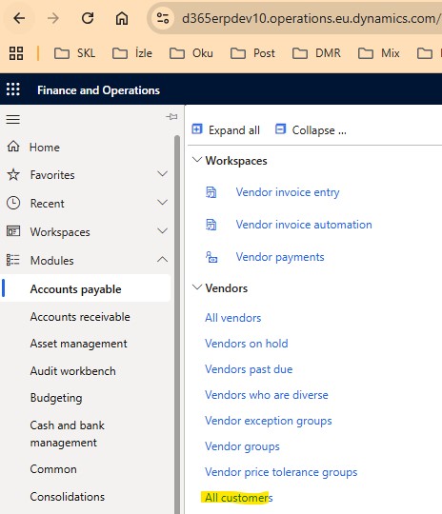Open Vendor price tolerance groups link
This screenshot has width=442, height=514.
point(281,472)
